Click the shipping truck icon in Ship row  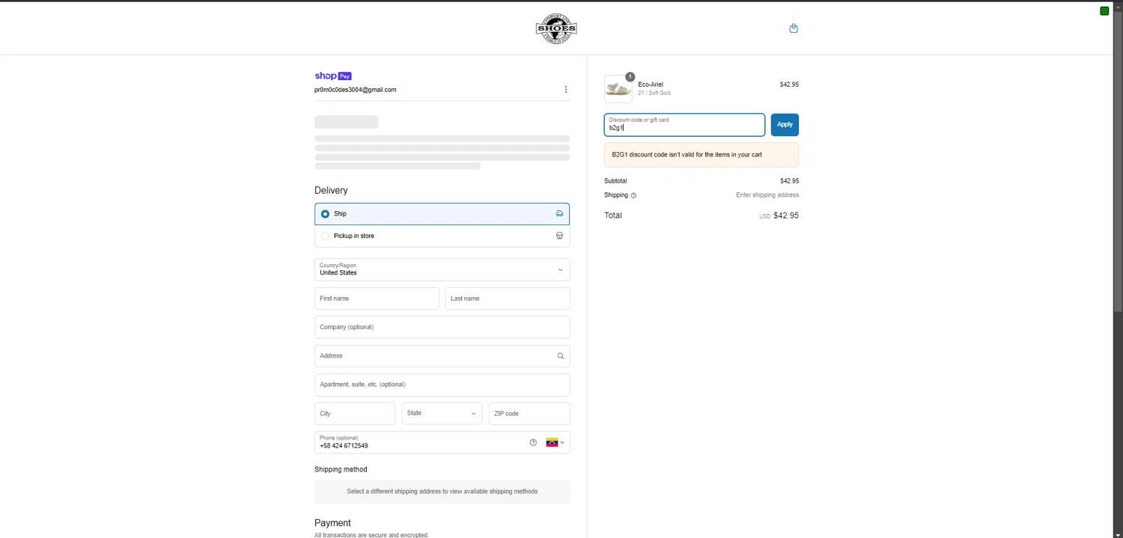[x=559, y=214]
